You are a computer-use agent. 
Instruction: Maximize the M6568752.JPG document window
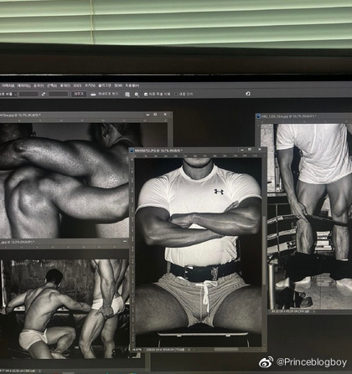(250, 150)
